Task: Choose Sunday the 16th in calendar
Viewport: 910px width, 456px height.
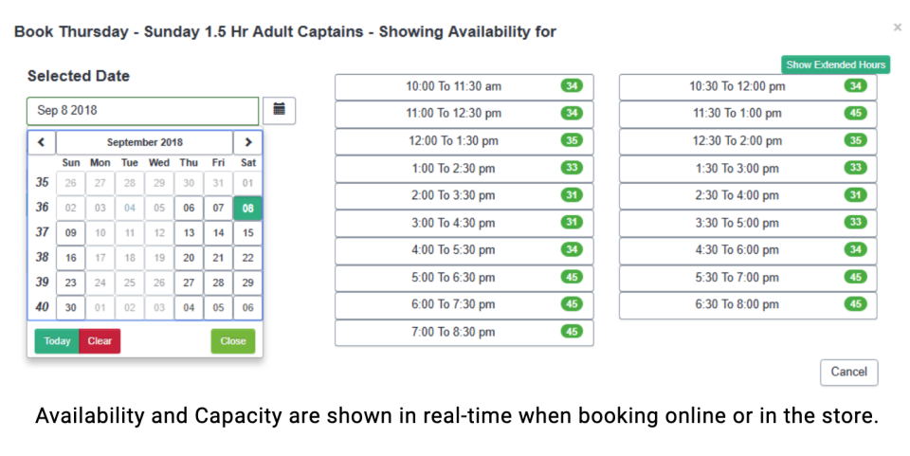Action: pyautogui.click(x=70, y=258)
